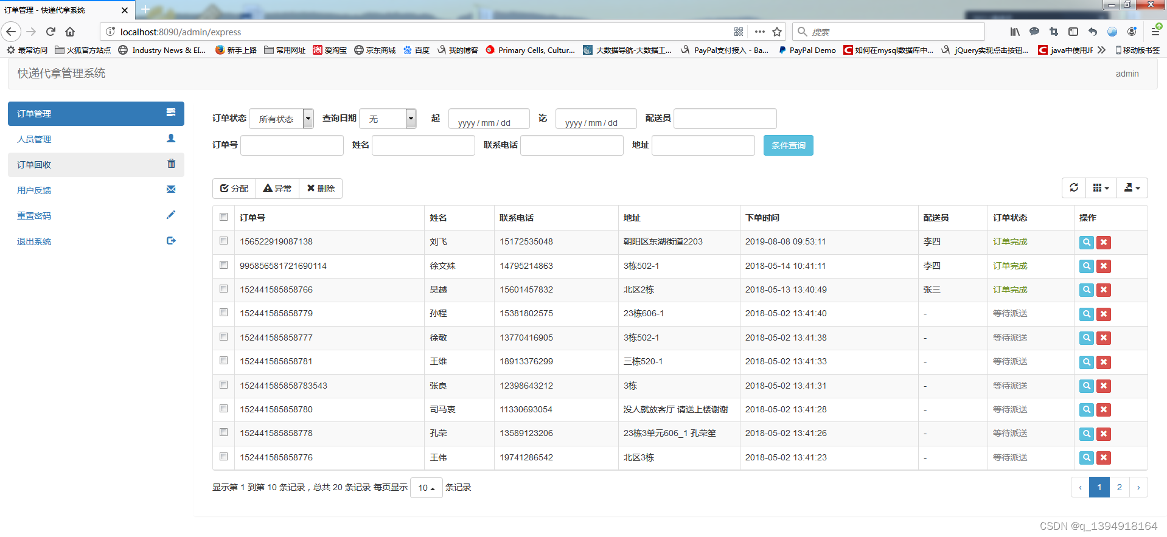Open 用户反馈 in the sidebar
The height and width of the screenshot is (537, 1167).
click(96, 190)
